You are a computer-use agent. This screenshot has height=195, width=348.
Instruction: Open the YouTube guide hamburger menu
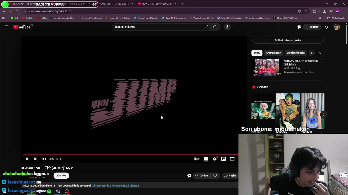click(7, 27)
